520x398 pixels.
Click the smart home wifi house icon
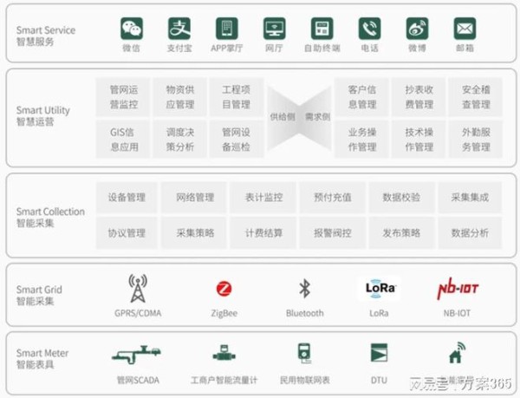point(458,353)
